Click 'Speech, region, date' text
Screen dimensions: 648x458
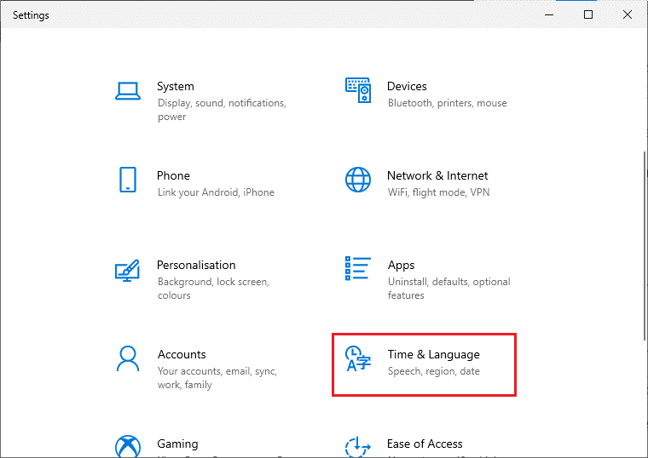(433, 371)
